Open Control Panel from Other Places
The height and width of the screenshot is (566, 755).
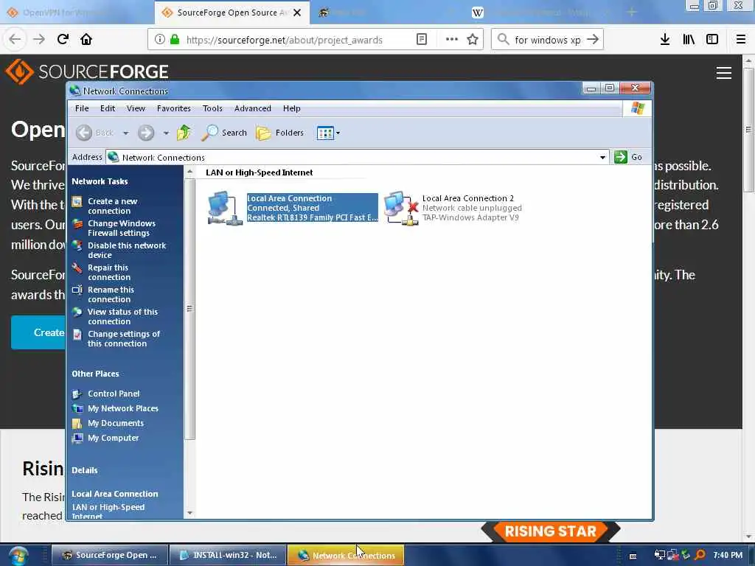point(114,394)
